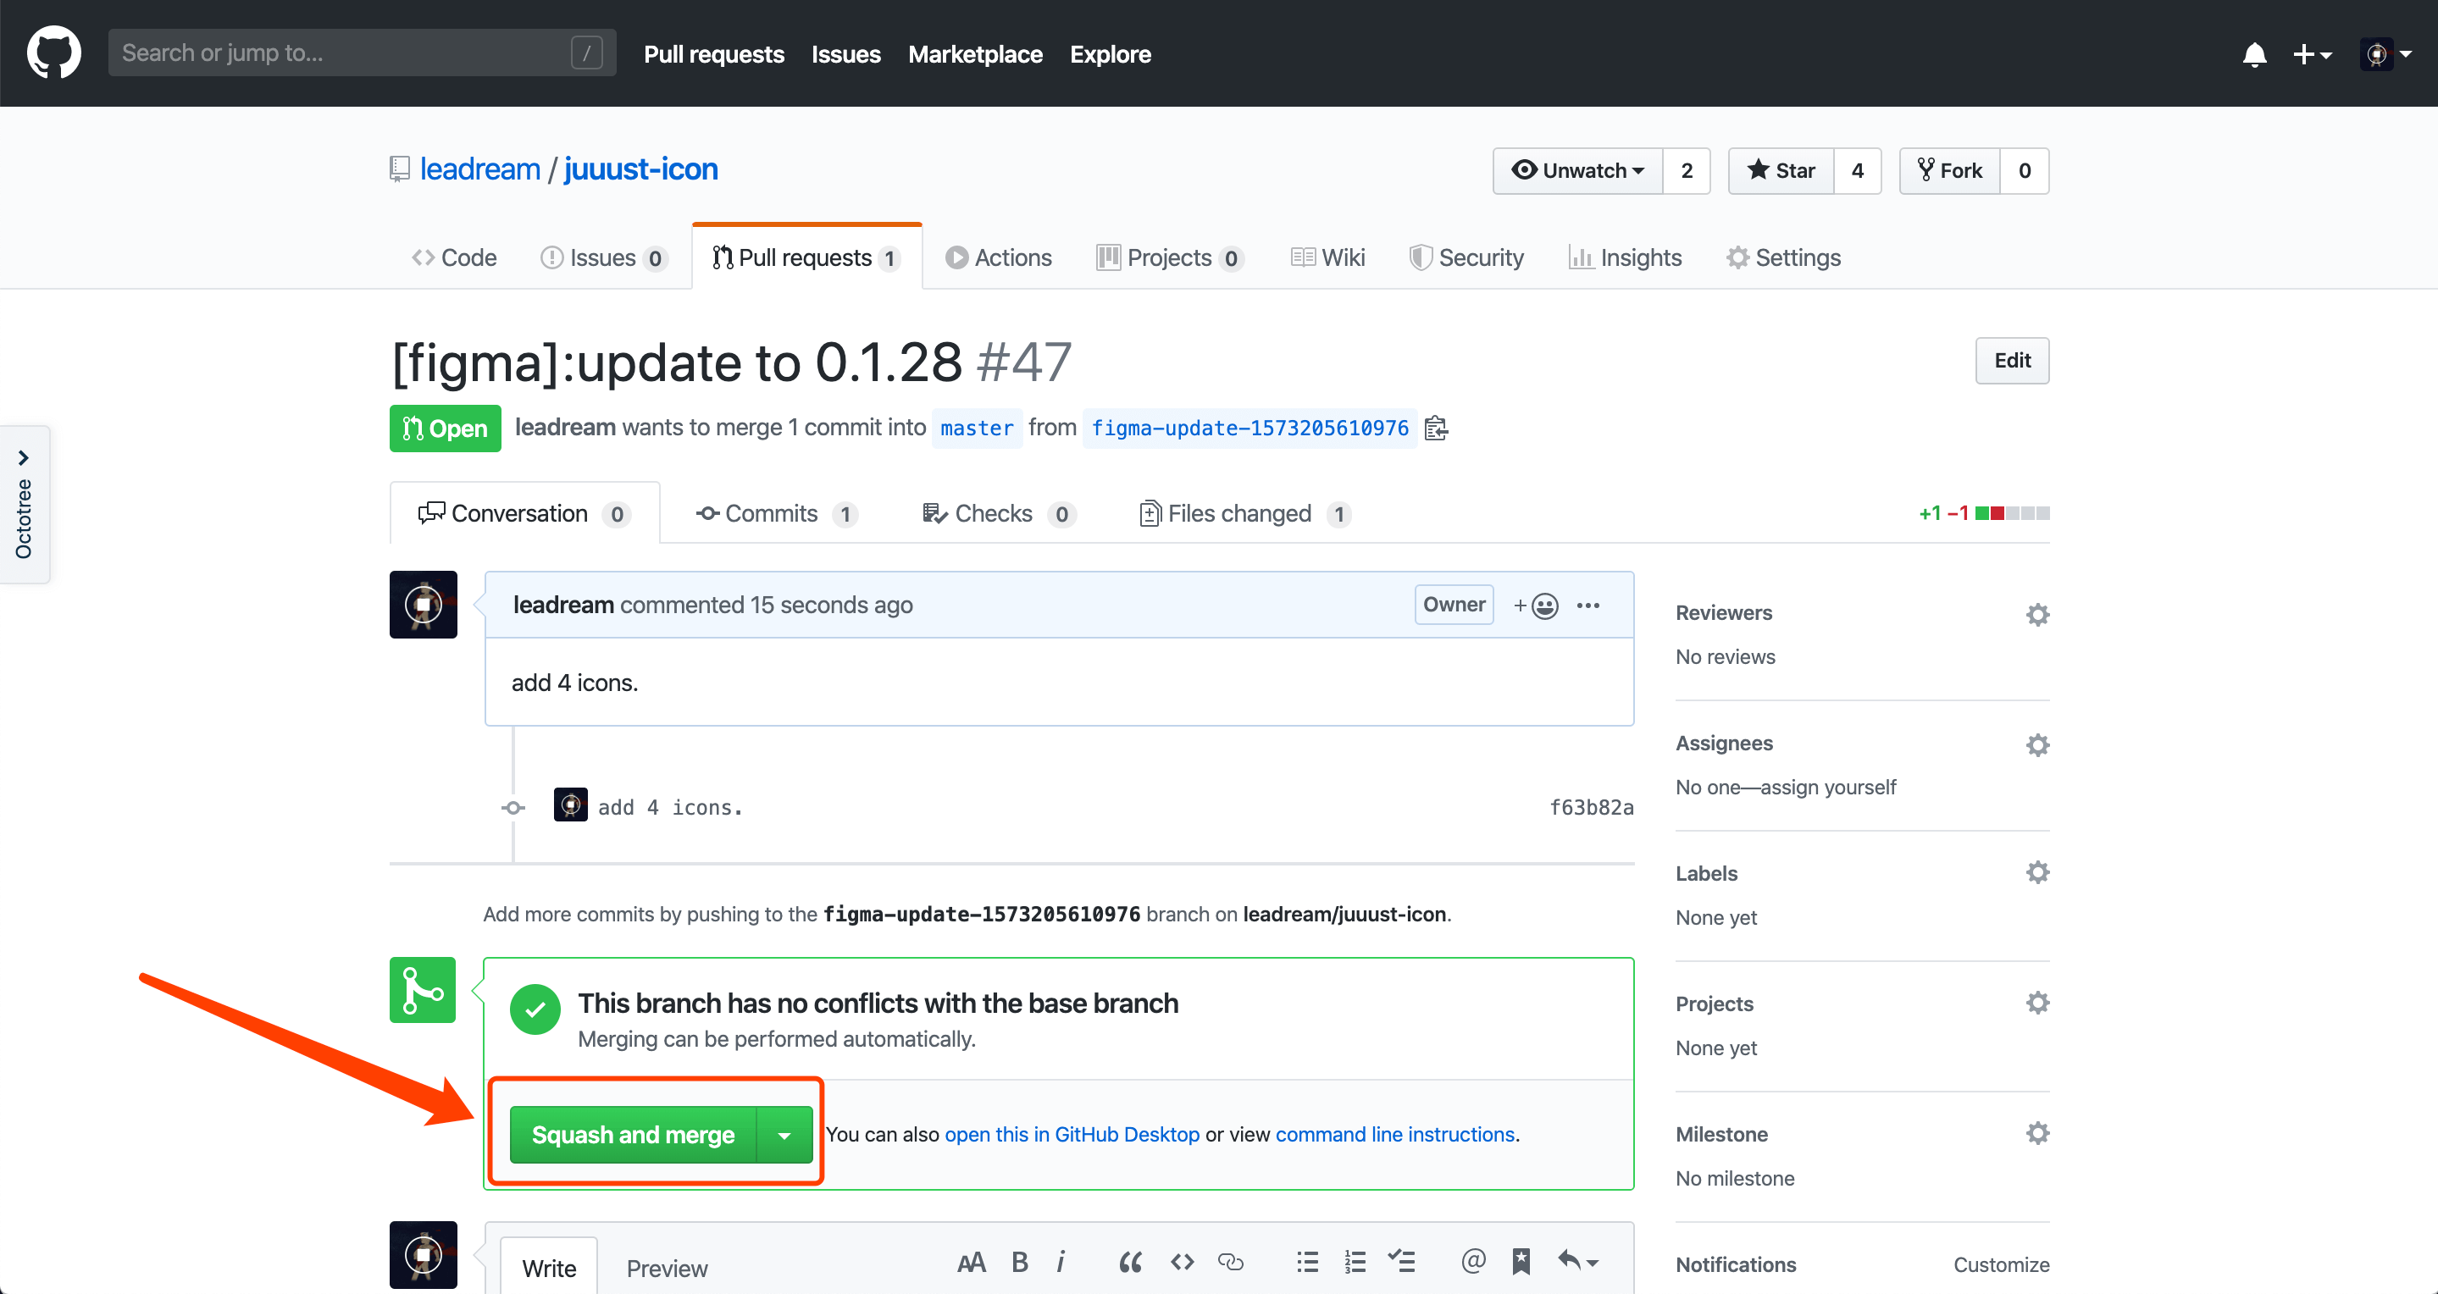
Task: Open the merge method dropdown arrow
Action: click(784, 1135)
